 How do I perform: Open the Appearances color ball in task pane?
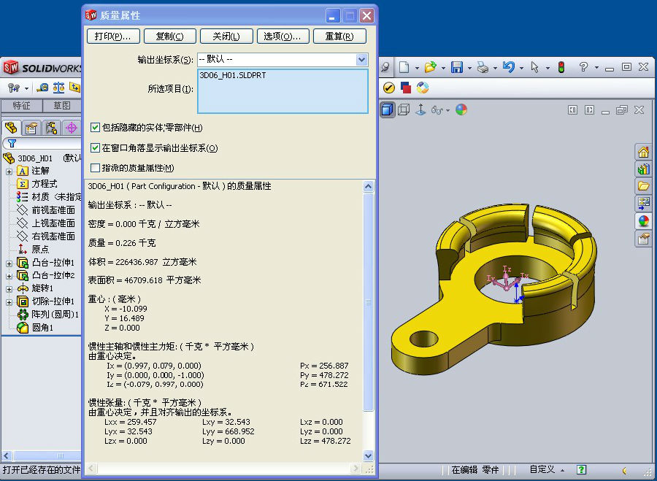(x=643, y=220)
